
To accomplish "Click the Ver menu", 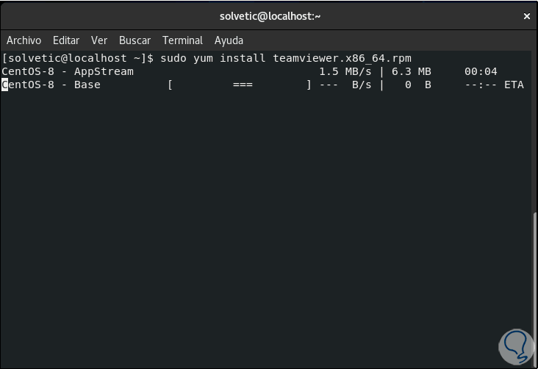I will (99, 40).
